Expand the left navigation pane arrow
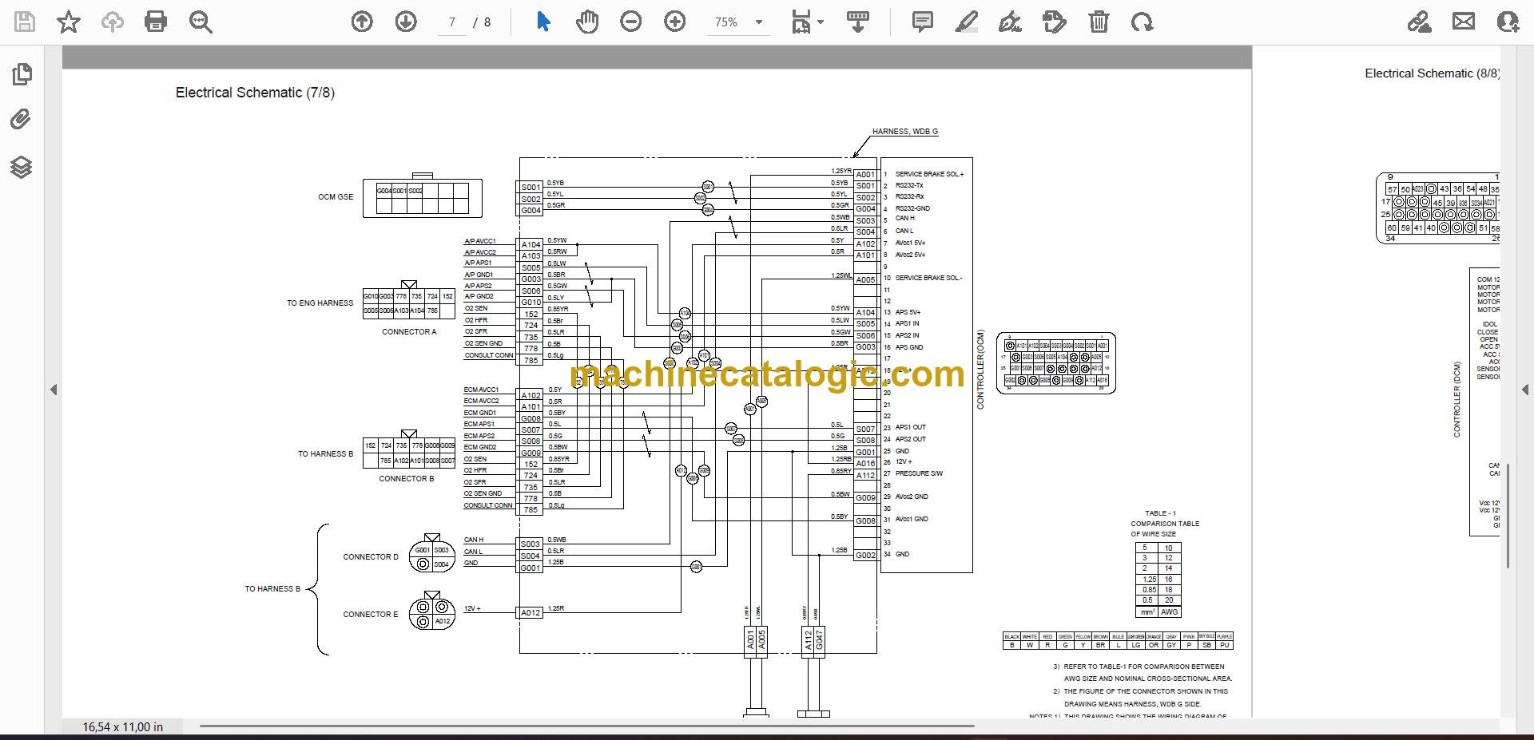The width and height of the screenshot is (1534, 740). click(54, 390)
